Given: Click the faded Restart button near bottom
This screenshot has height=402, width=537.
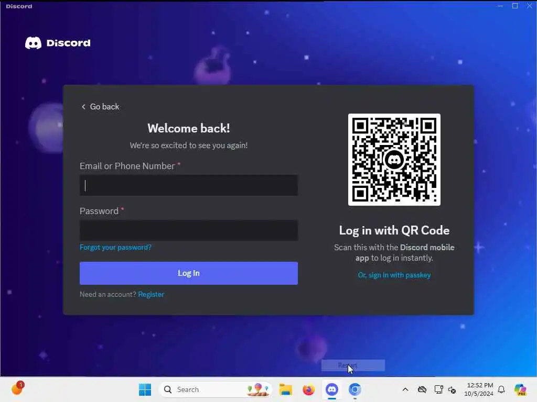Looking at the screenshot, I should 353,365.
